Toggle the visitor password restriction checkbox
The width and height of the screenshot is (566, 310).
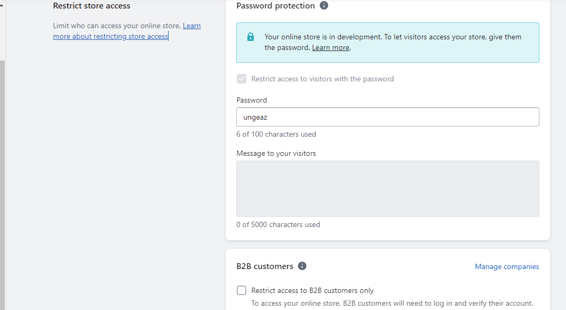click(x=242, y=79)
